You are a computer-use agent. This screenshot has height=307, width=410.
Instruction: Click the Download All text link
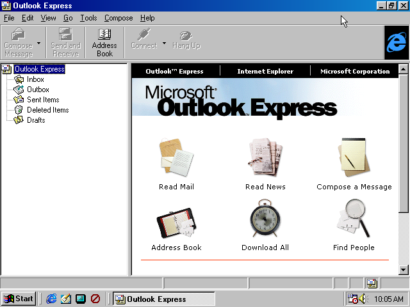(x=265, y=248)
